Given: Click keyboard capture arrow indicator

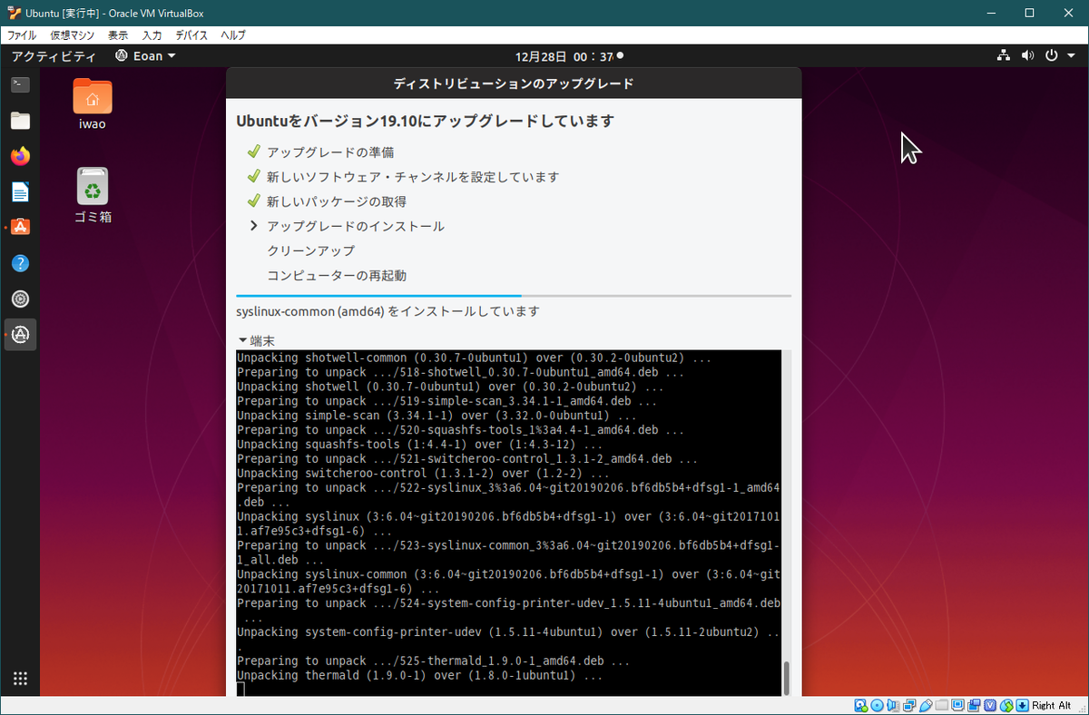Looking at the screenshot, I should (1022, 705).
